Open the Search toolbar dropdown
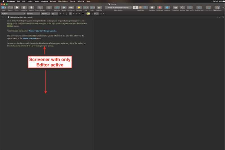Viewport: 225px width, 150px height. (x=10, y=8)
